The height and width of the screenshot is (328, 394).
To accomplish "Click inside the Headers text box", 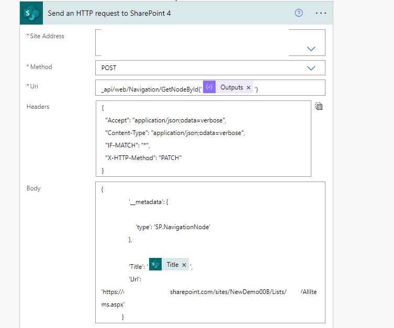I will click(x=204, y=139).
